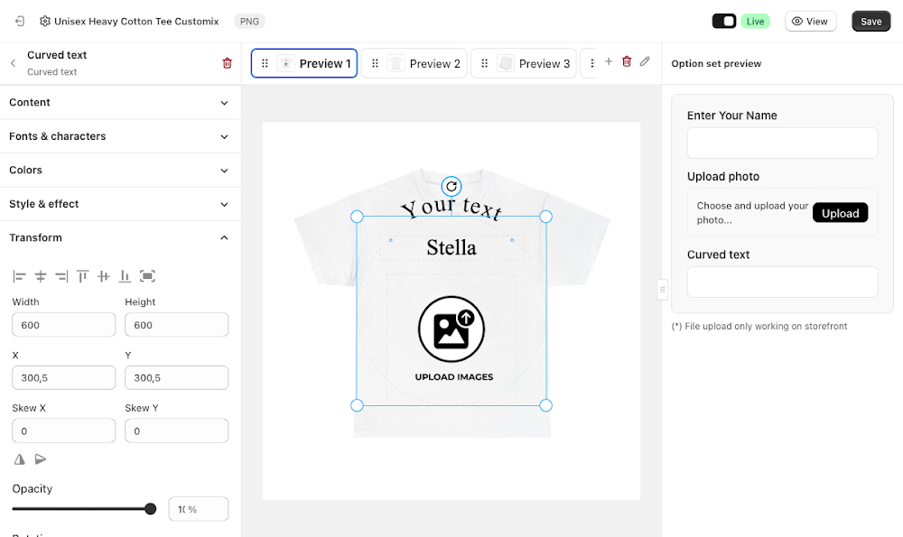Viewport: 903px width, 537px height.
Task: Click the black Upload button
Action: [x=840, y=213]
